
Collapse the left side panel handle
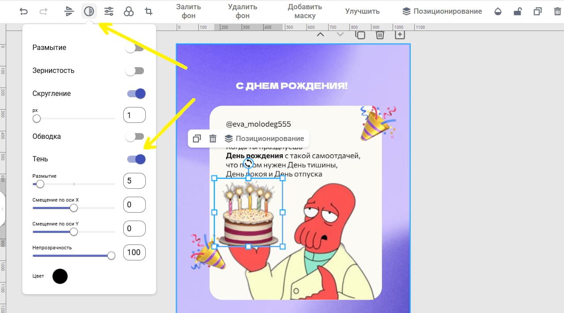tap(3, 209)
